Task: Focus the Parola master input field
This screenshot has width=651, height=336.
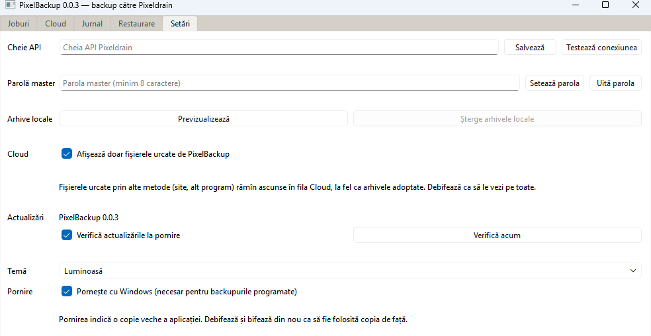Action: 290,83
